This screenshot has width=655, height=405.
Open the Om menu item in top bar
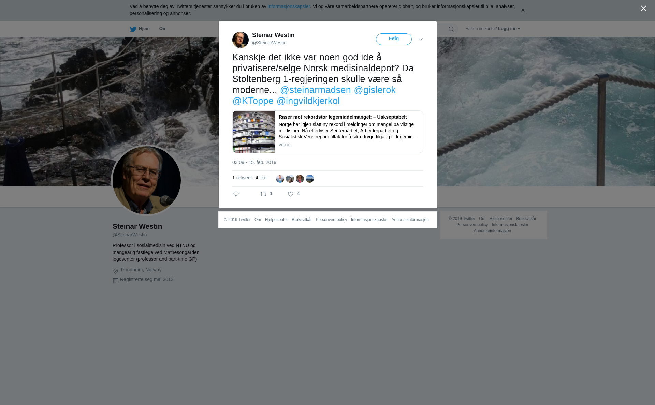click(x=163, y=29)
